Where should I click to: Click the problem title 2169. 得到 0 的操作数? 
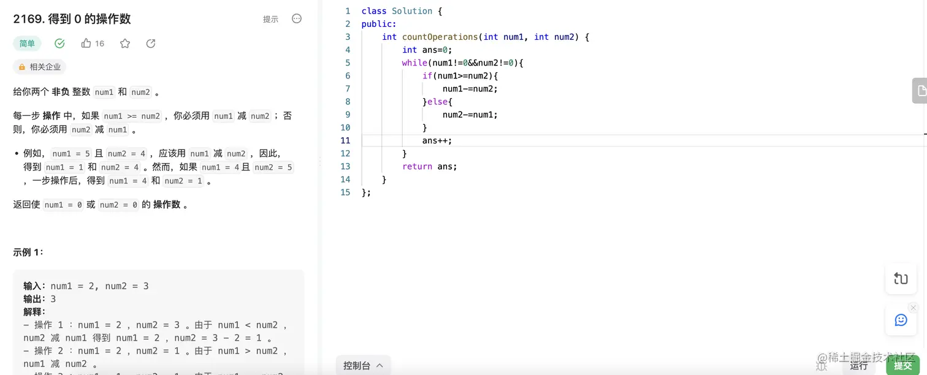click(72, 19)
